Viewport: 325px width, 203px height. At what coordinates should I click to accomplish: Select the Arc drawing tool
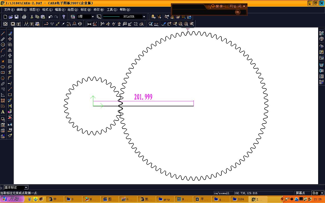point(3,50)
